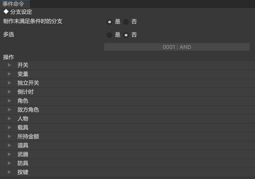The width and height of the screenshot is (255, 179).
Task: Expand the 角色 section arrow
Action: click(x=10, y=101)
